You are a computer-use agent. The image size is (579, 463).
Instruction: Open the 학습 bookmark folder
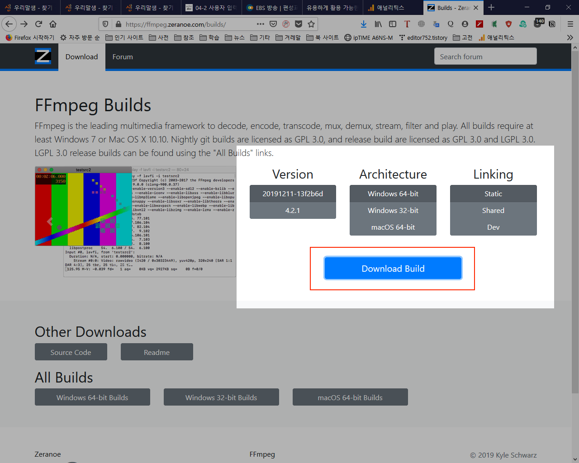[x=209, y=38]
